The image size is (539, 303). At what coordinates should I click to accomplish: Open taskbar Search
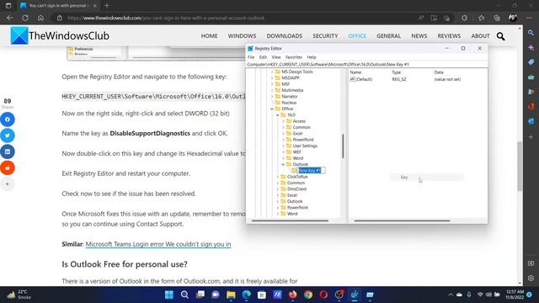click(184, 295)
